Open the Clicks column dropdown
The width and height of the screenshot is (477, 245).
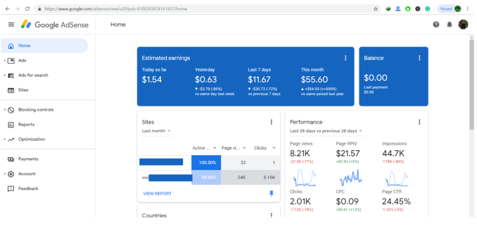pyautogui.click(x=274, y=148)
